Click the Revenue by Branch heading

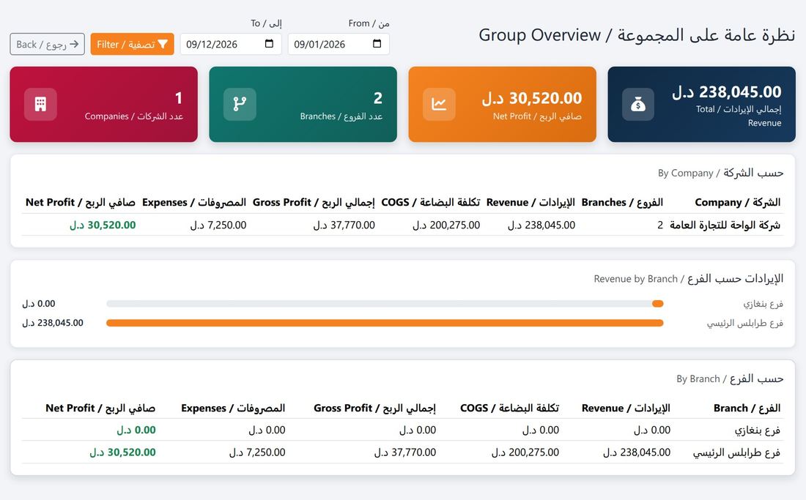688,279
